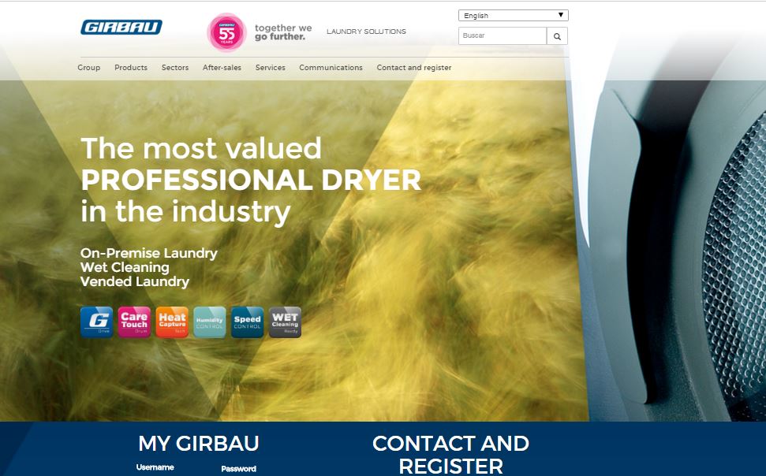Click in the Buscar search field
766x476 pixels.
(x=502, y=36)
